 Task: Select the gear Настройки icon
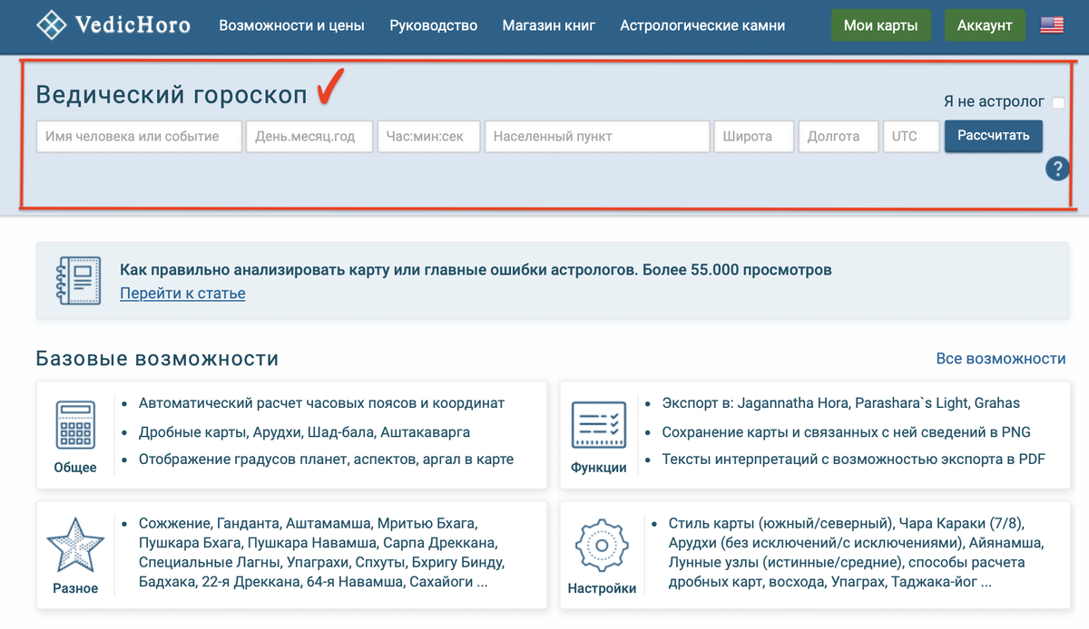[602, 546]
